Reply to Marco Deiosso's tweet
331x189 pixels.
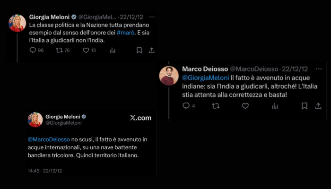pyautogui.click(x=186, y=106)
